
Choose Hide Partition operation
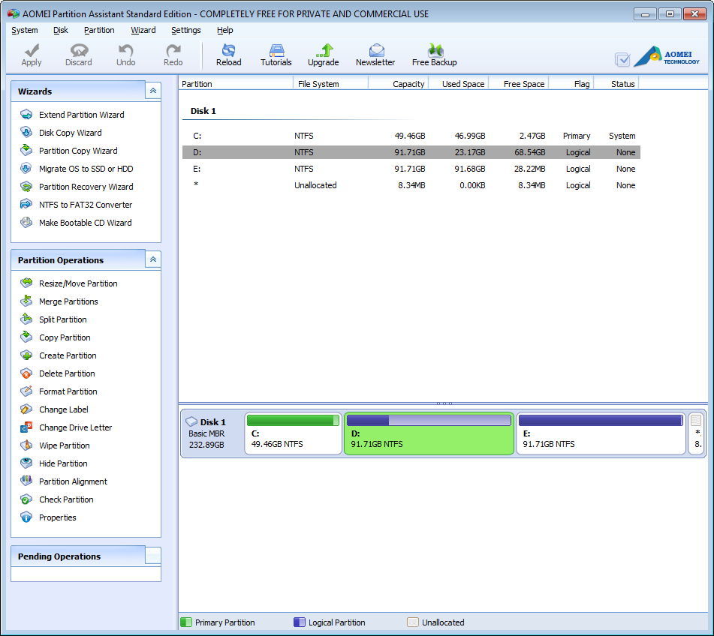click(x=63, y=463)
